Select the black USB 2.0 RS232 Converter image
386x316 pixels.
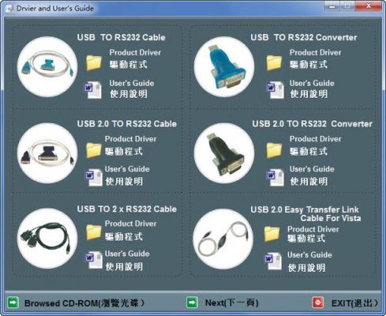(x=224, y=153)
